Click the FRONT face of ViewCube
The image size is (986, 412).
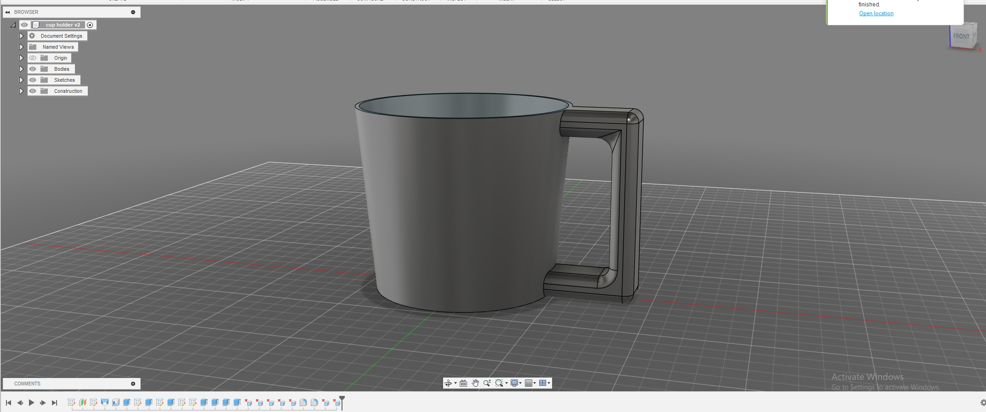(x=961, y=36)
